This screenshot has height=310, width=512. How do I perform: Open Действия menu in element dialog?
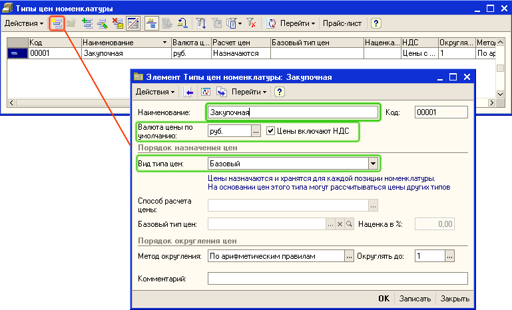pos(155,92)
